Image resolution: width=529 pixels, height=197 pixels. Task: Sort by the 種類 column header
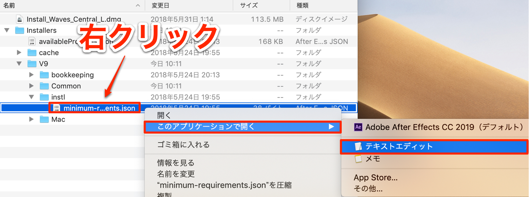pos(323,5)
